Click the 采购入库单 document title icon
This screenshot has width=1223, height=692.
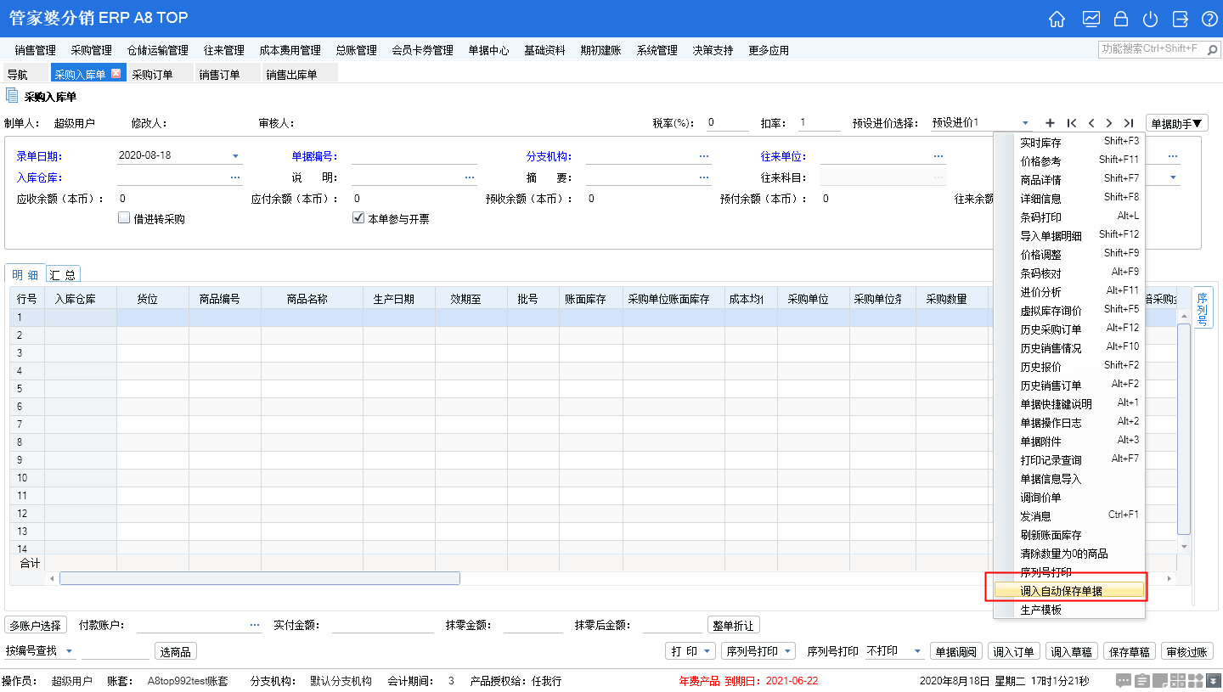tap(12, 96)
